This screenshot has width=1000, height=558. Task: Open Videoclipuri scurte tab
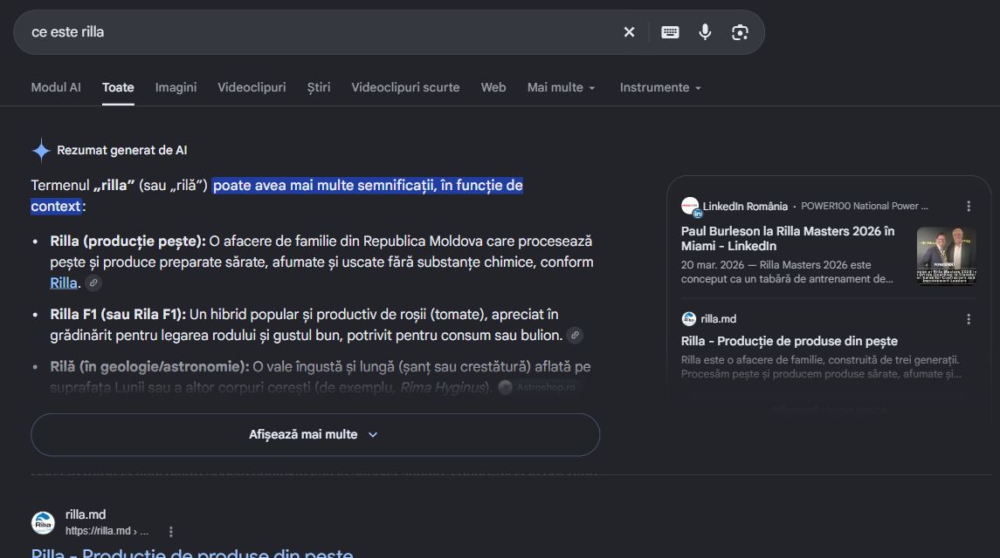pos(405,87)
